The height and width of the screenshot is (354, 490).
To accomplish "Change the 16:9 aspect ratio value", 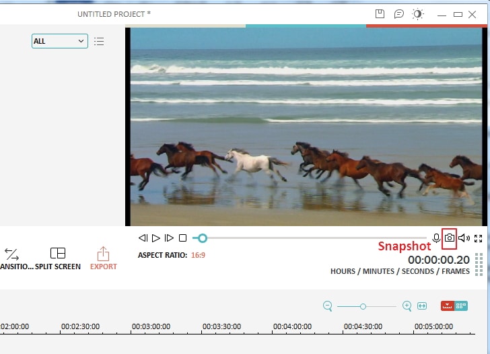I will pyautogui.click(x=198, y=255).
